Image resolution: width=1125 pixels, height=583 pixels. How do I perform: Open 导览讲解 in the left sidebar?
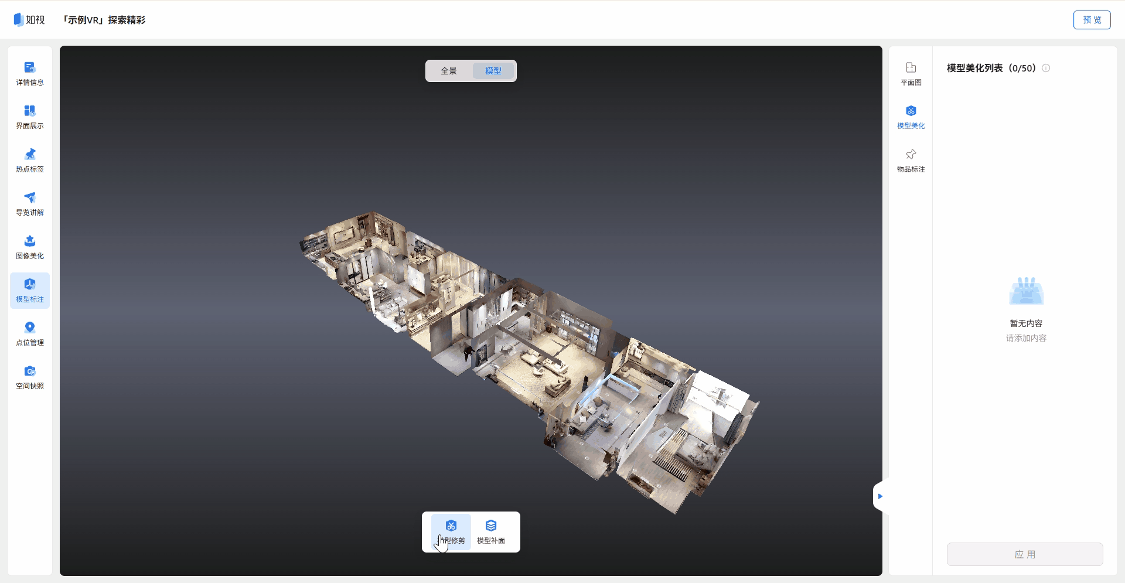pos(30,203)
